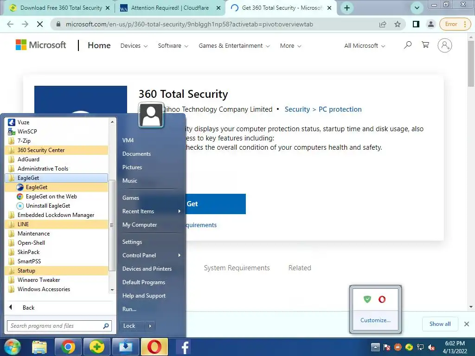Expand the LINE folder
Screen dimensions: 475x356
pos(56,224)
